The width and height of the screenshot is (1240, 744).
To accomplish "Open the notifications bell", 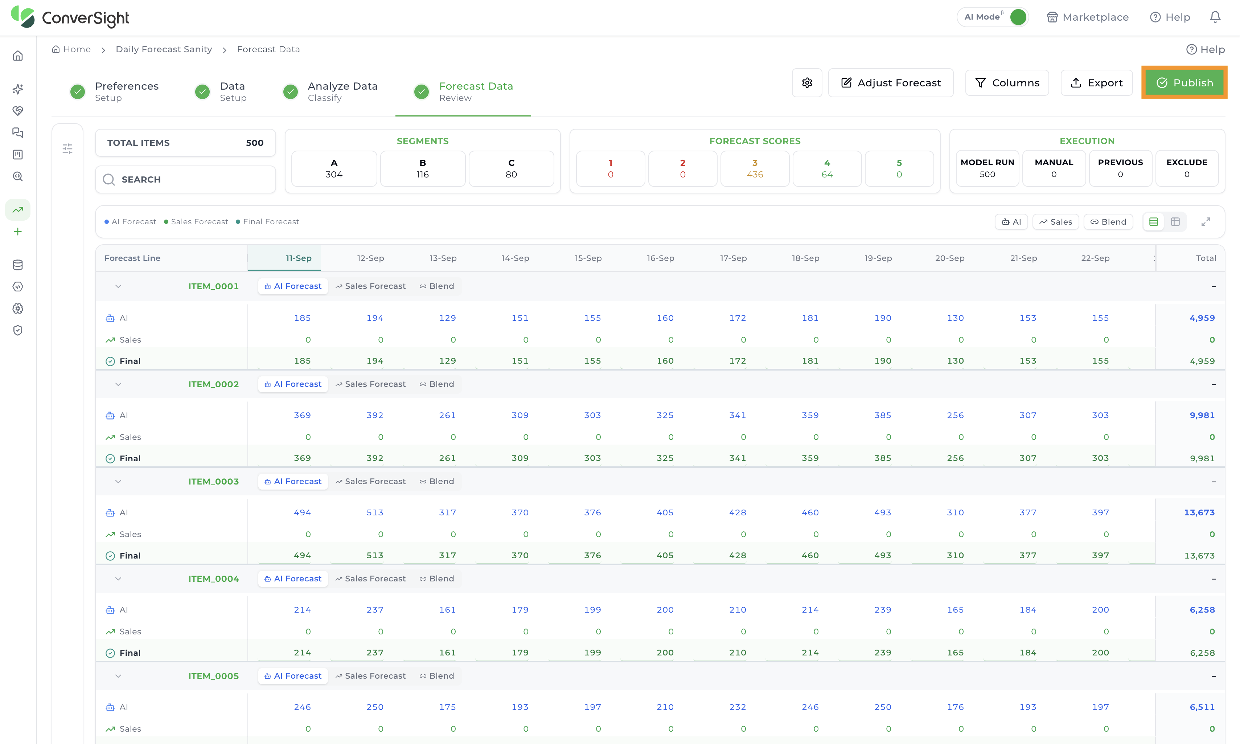I will tap(1215, 17).
